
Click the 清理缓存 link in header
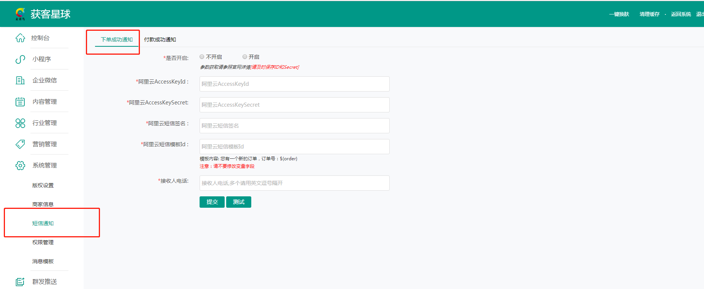[x=649, y=14]
